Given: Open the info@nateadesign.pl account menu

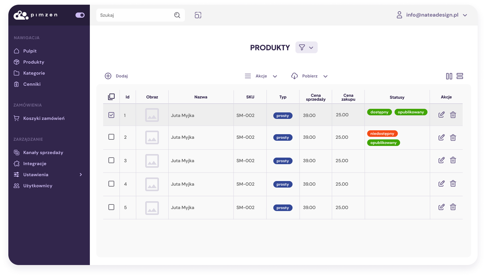Looking at the screenshot, I should (x=432, y=15).
